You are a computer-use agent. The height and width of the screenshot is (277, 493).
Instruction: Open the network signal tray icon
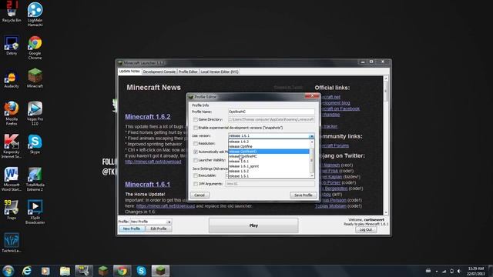(x=444, y=271)
